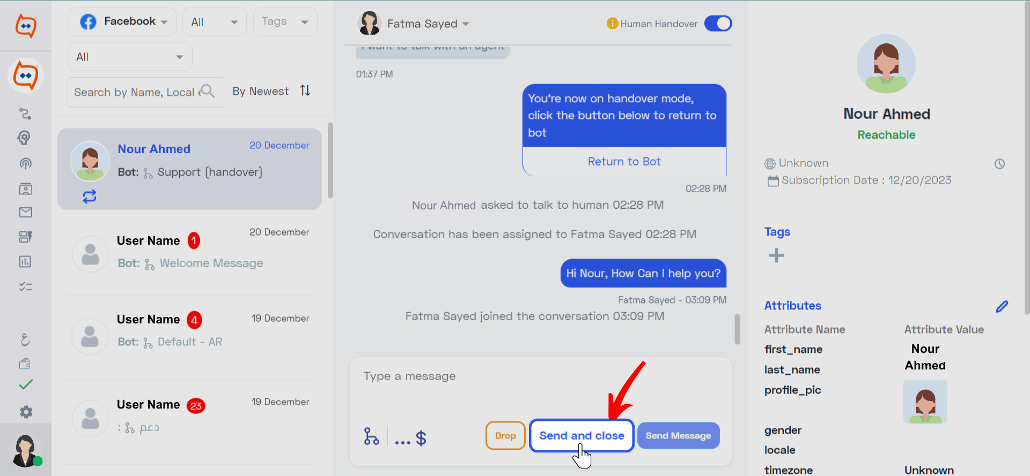Click the Send and close button
Screen dimensions: 1030x476
(582, 435)
